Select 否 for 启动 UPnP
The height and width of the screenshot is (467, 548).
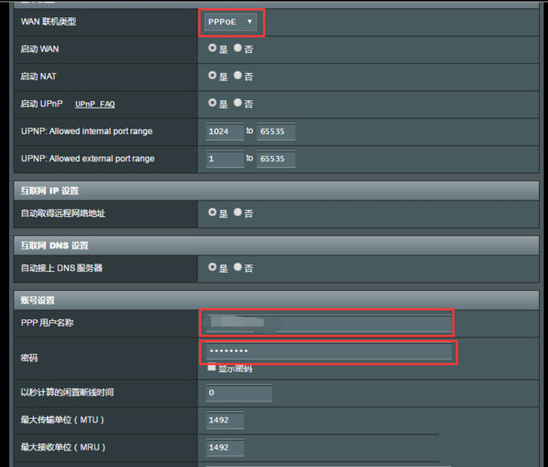tap(237, 103)
